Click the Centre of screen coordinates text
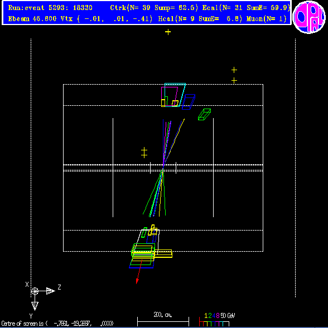The height and width of the screenshot is (328, 328). coord(57,324)
